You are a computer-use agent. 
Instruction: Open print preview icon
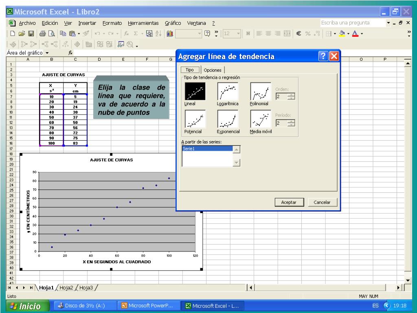point(52,33)
